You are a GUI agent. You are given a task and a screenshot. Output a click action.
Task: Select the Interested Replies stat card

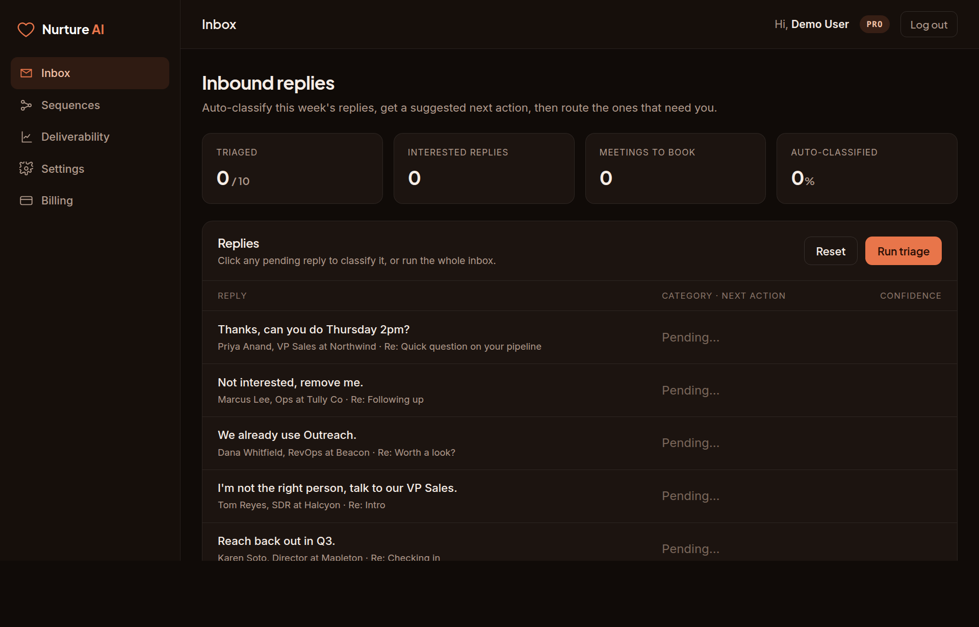tap(484, 168)
